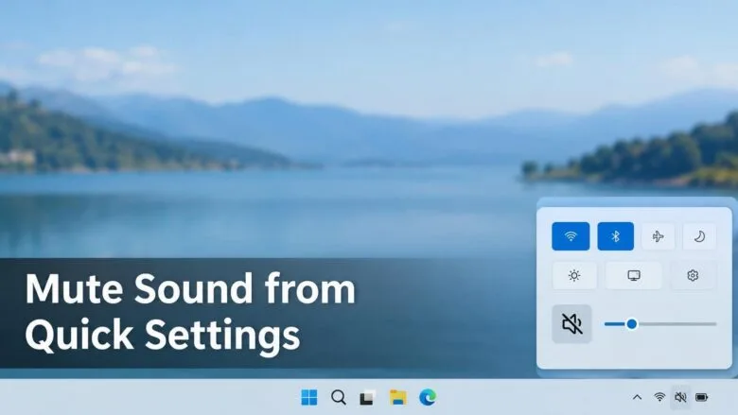Screen dimensions: 738x415
Task: Click the battery icon in system tray
Action: click(x=702, y=398)
